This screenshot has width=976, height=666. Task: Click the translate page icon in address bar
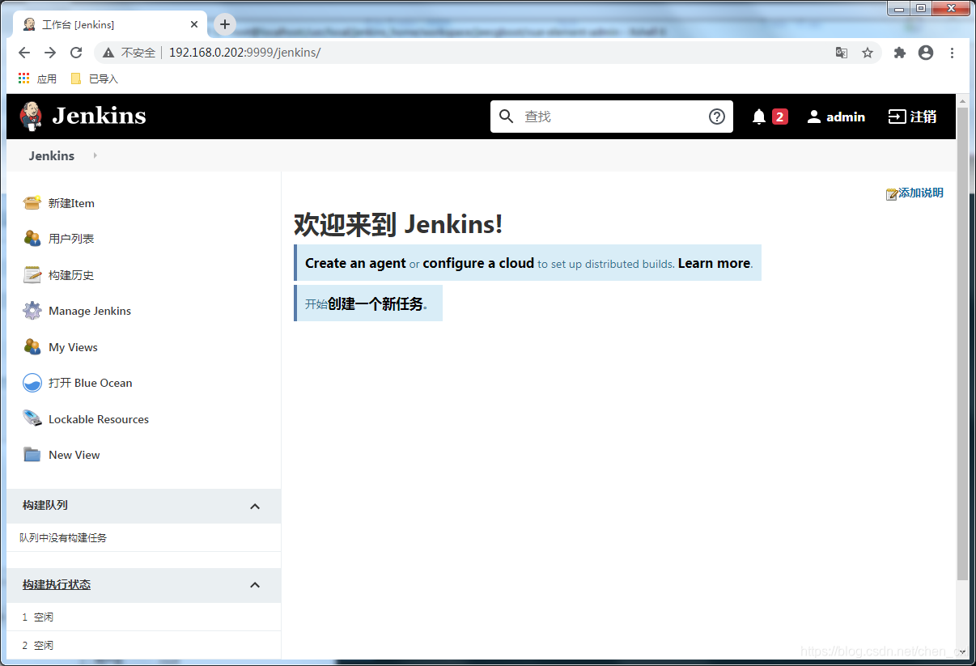[842, 53]
